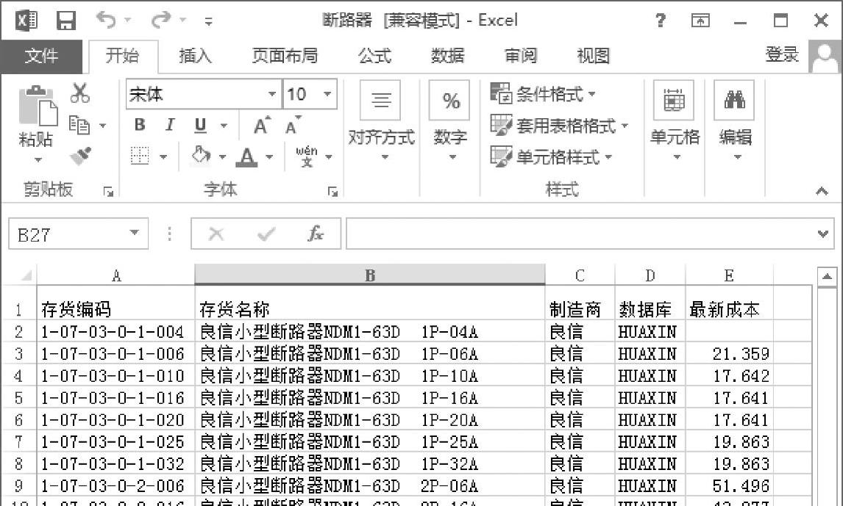
Task: Click the Undo arrow icon
Action: [x=106, y=21]
